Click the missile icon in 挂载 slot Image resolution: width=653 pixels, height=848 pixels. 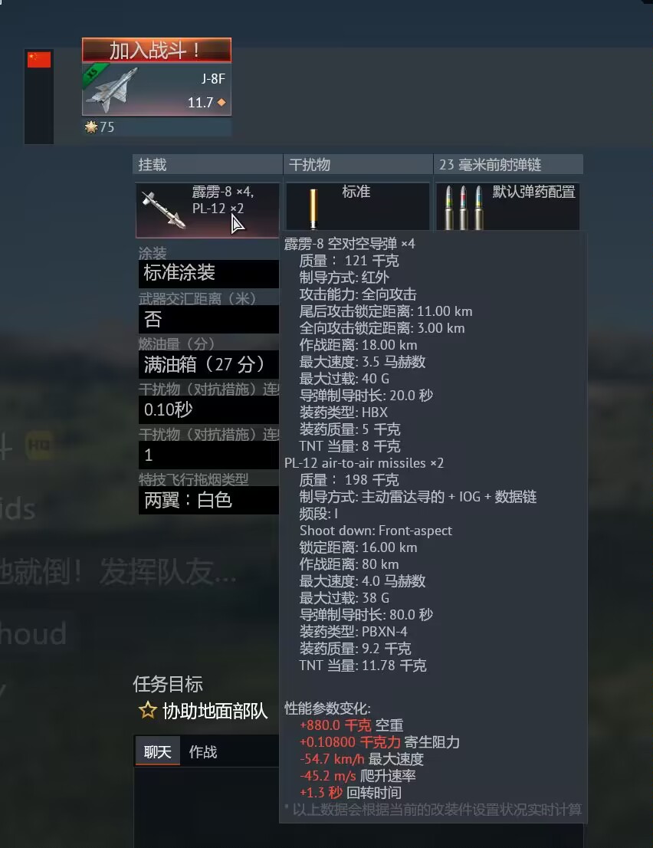click(x=163, y=210)
